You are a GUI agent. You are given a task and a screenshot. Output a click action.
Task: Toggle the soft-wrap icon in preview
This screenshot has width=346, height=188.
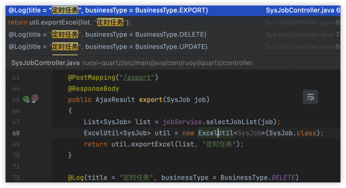(310, 97)
